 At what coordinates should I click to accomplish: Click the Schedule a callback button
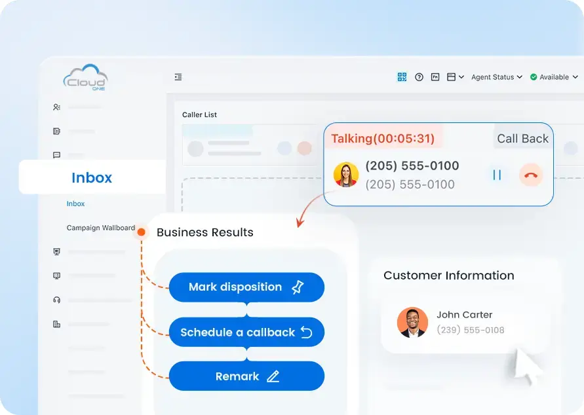[x=246, y=332]
